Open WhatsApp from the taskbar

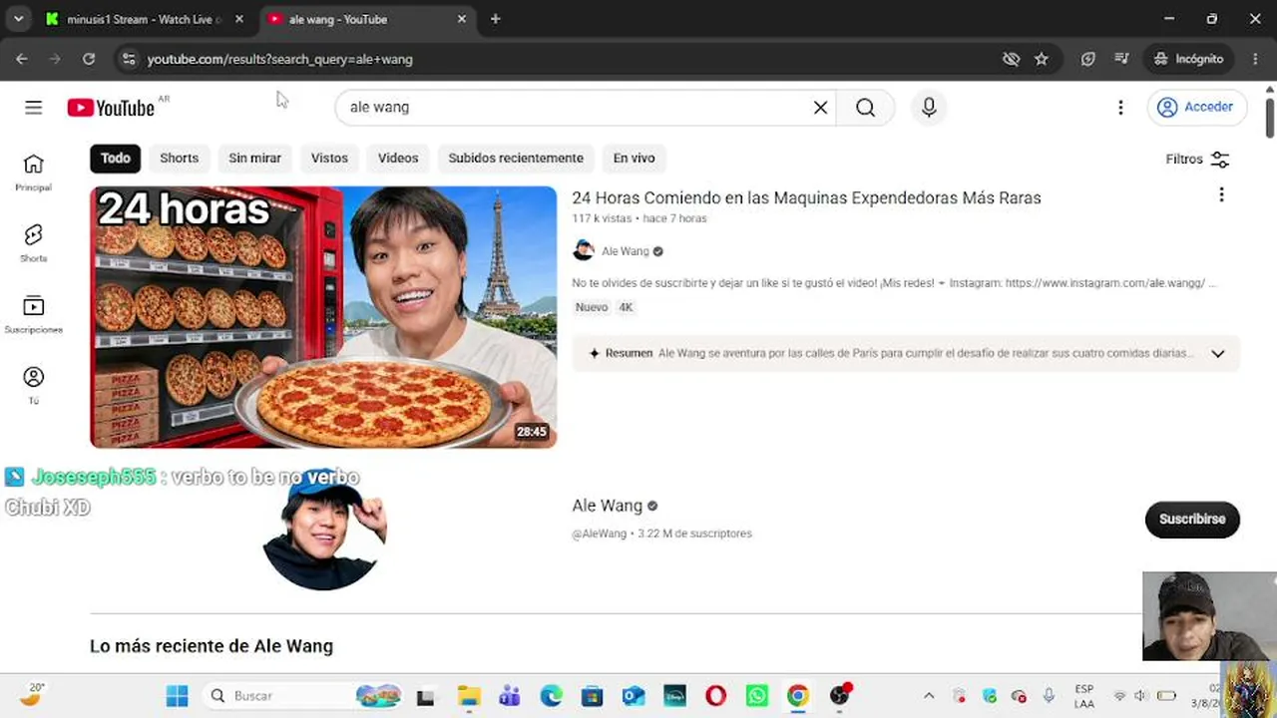pyautogui.click(x=756, y=696)
